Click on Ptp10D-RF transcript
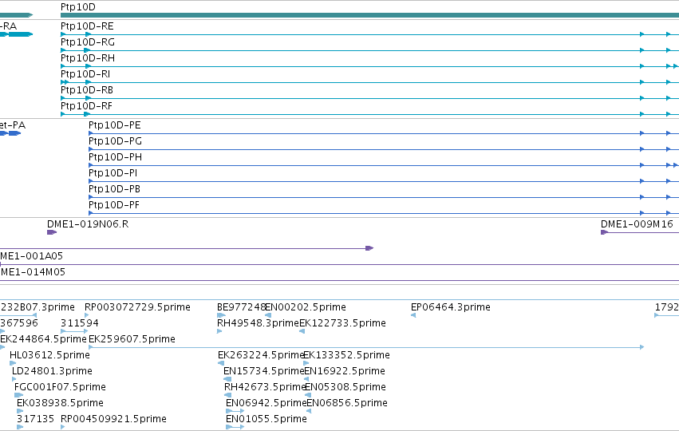 87,107
